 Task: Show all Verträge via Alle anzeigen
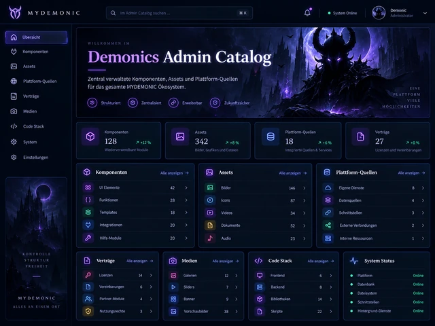click(140, 261)
